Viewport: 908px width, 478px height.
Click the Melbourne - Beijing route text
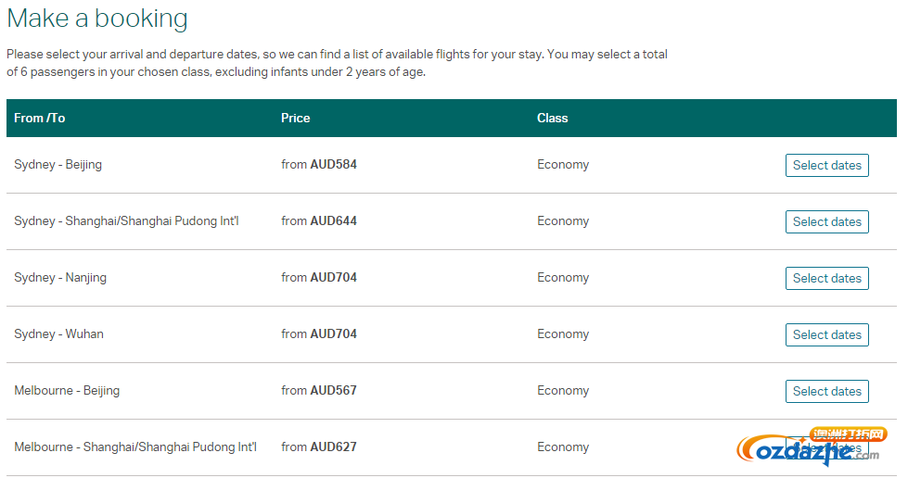(x=67, y=391)
